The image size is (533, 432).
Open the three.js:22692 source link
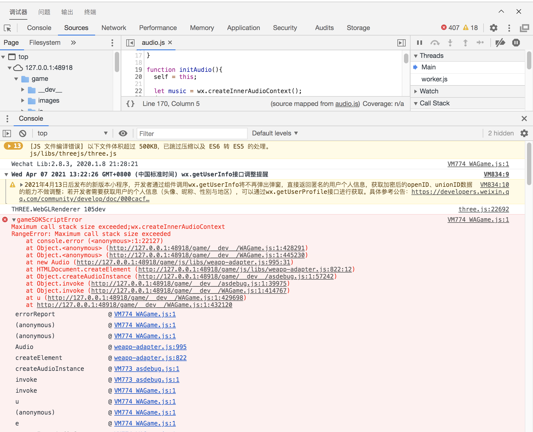(x=483, y=209)
